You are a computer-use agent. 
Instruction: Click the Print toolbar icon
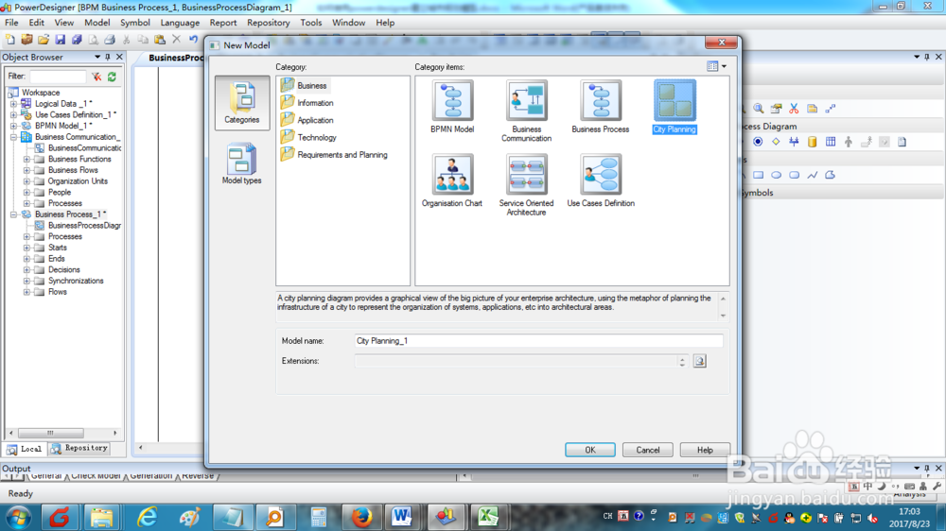pyautogui.click(x=110, y=40)
